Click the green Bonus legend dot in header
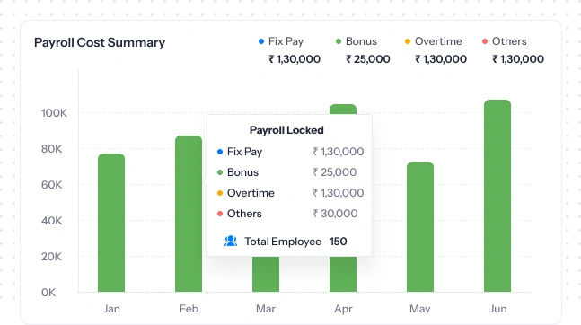Viewport: 581px width, 325px height. point(339,41)
